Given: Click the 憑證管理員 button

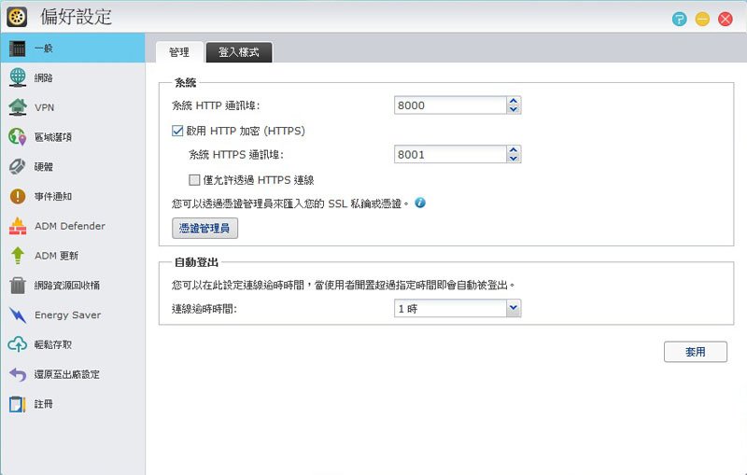Looking at the screenshot, I should [204, 228].
